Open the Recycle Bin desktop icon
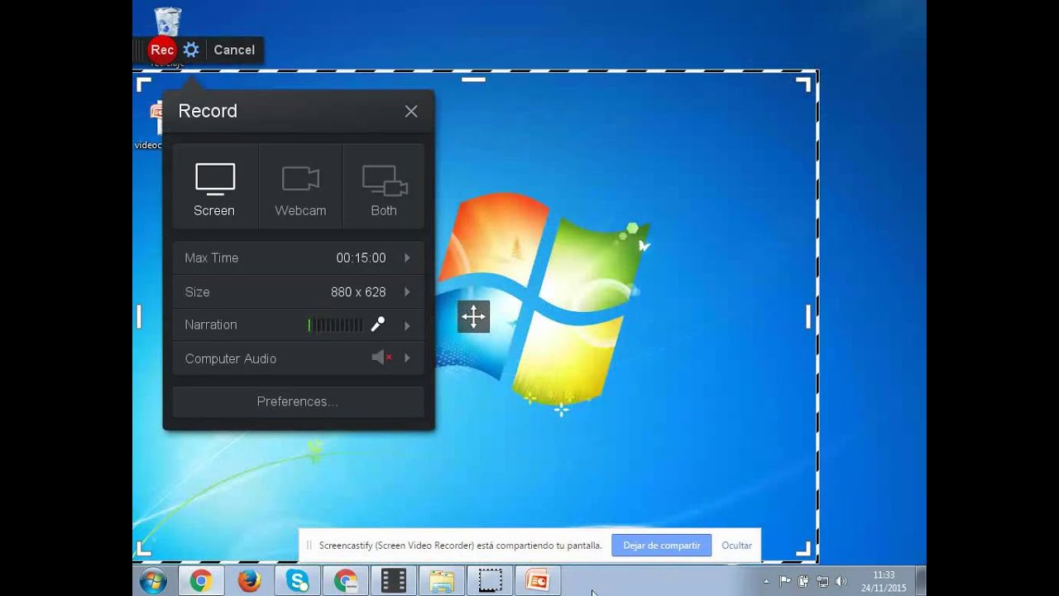 [168, 22]
